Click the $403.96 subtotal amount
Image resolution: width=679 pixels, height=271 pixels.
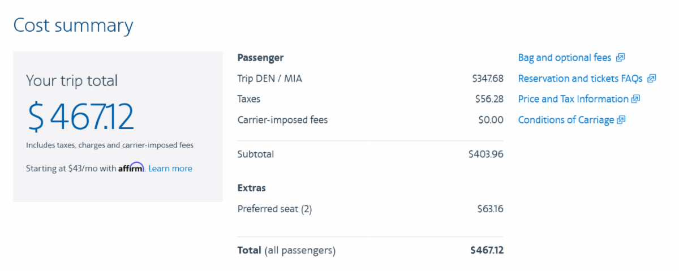485,154
